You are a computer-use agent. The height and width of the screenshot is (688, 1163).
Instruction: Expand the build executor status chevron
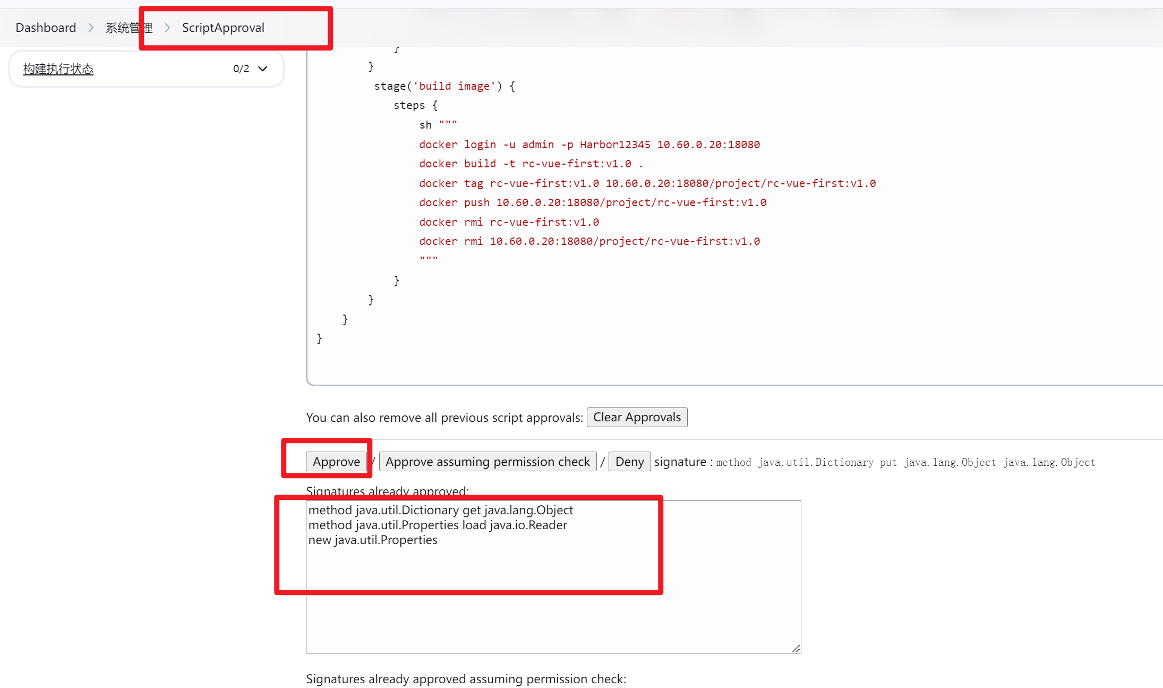click(262, 69)
